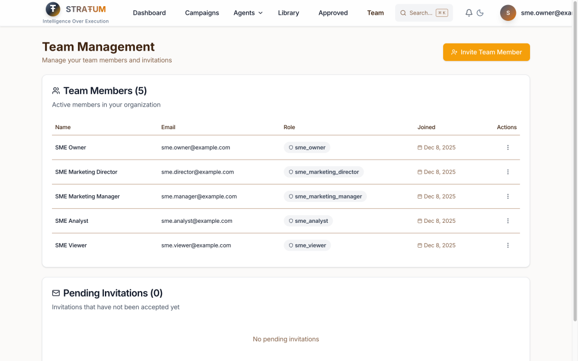This screenshot has height=361, width=578.
Task: Switch to the Approved page
Action: coord(333,13)
